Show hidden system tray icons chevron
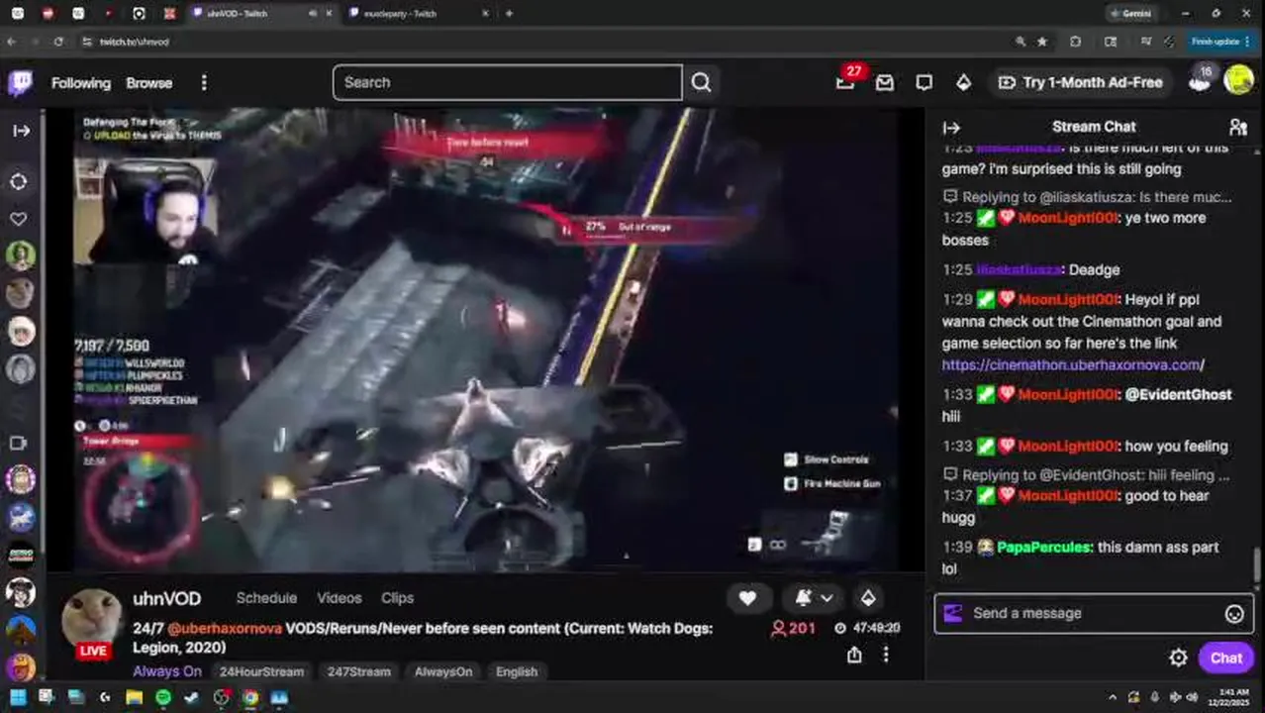Viewport: 1265px width, 713px height. (x=1112, y=698)
